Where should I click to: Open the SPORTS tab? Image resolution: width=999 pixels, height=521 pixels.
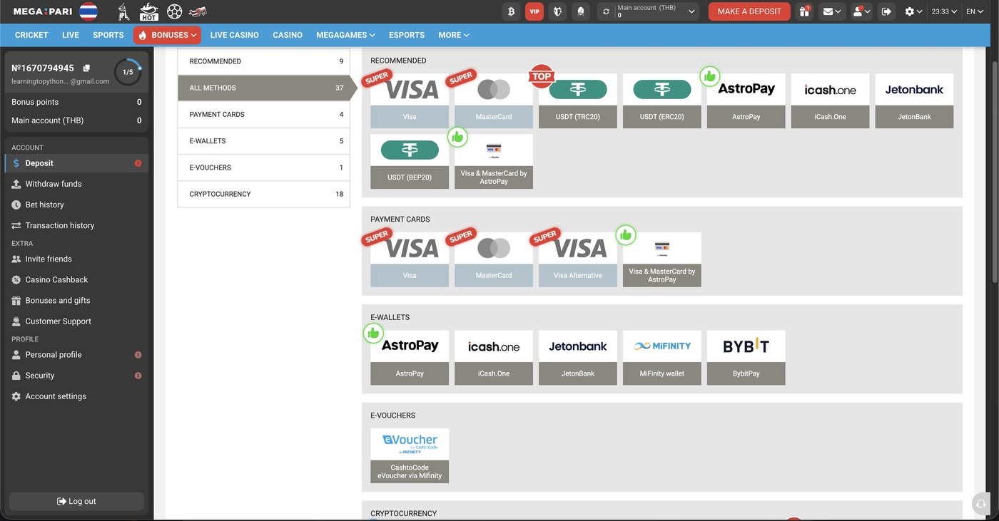point(108,35)
